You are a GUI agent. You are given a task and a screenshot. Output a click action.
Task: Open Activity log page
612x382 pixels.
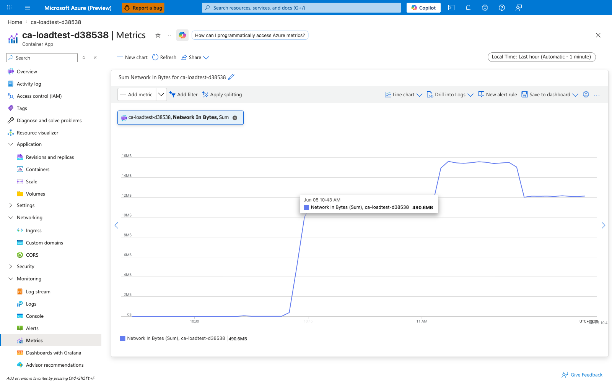tap(29, 84)
